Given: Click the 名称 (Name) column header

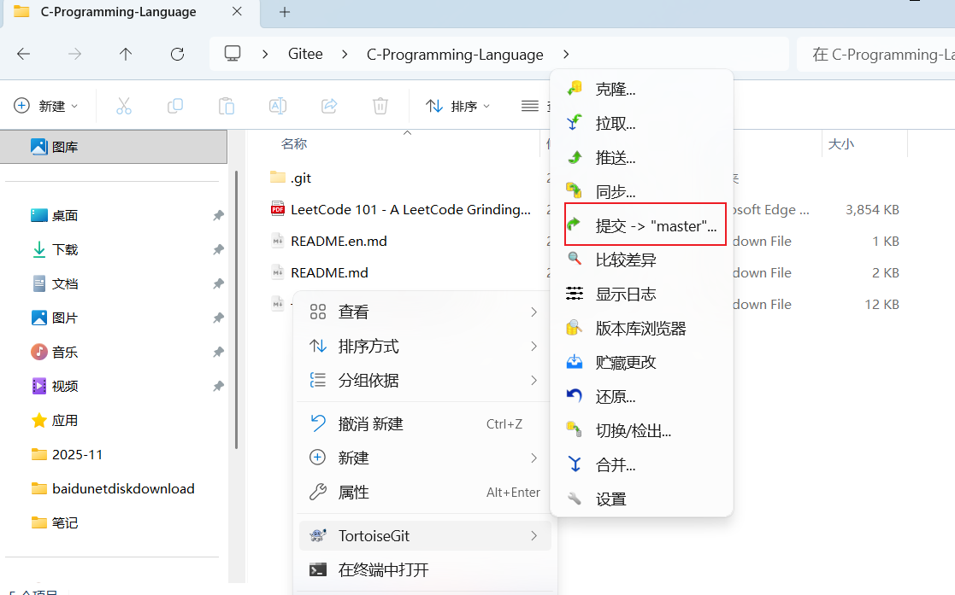Looking at the screenshot, I should (x=294, y=143).
